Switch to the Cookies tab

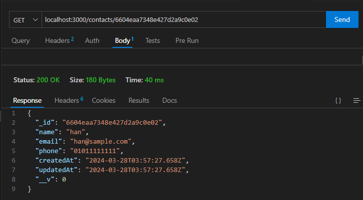(103, 100)
